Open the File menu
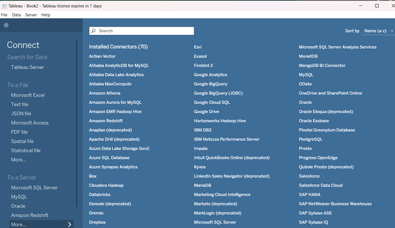The height and width of the screenshot is (228, 395). point(4,15)
